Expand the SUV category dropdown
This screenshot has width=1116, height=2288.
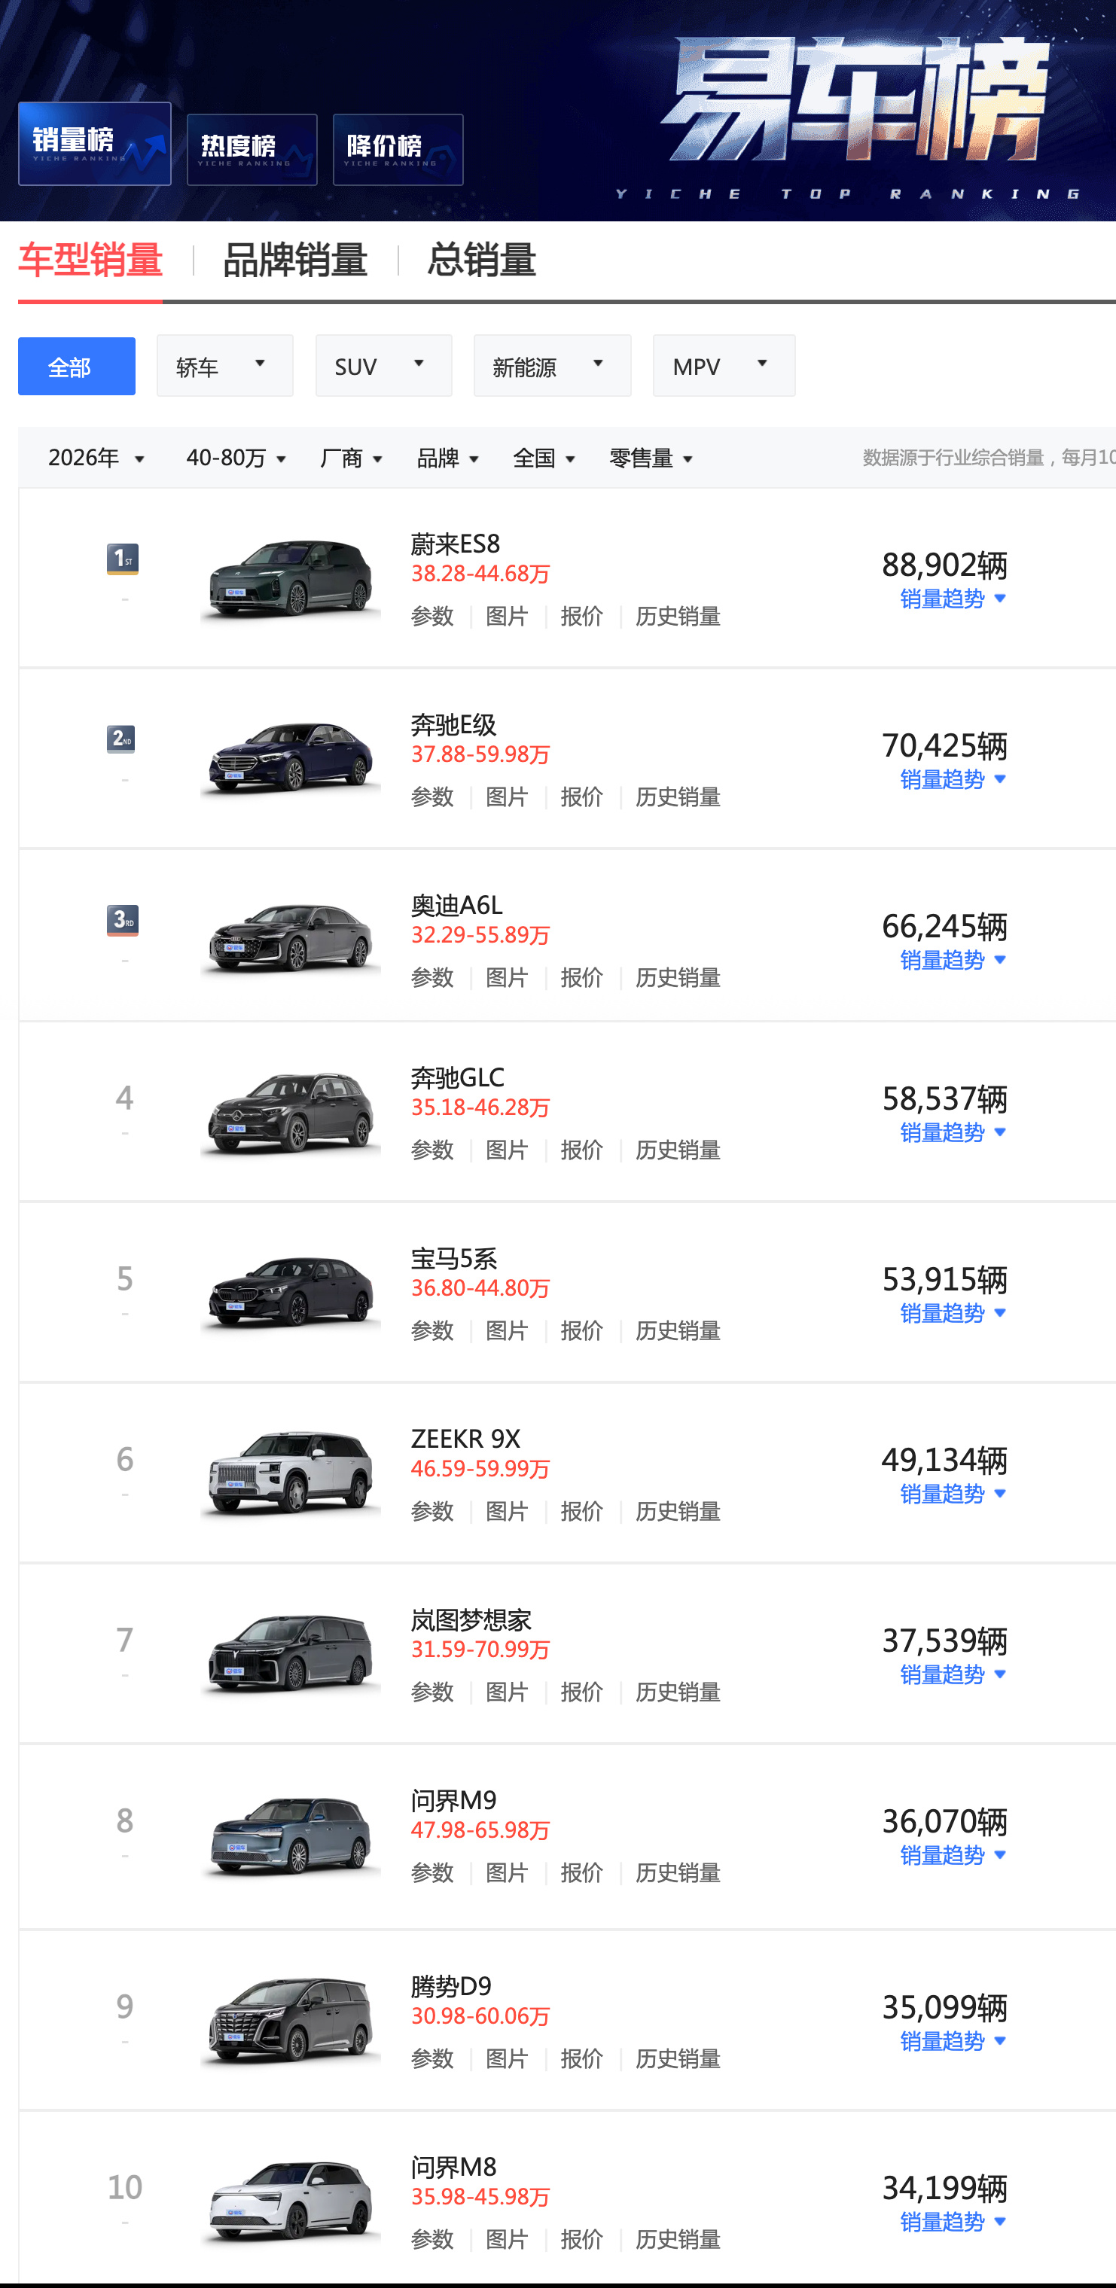coord(384,366)
